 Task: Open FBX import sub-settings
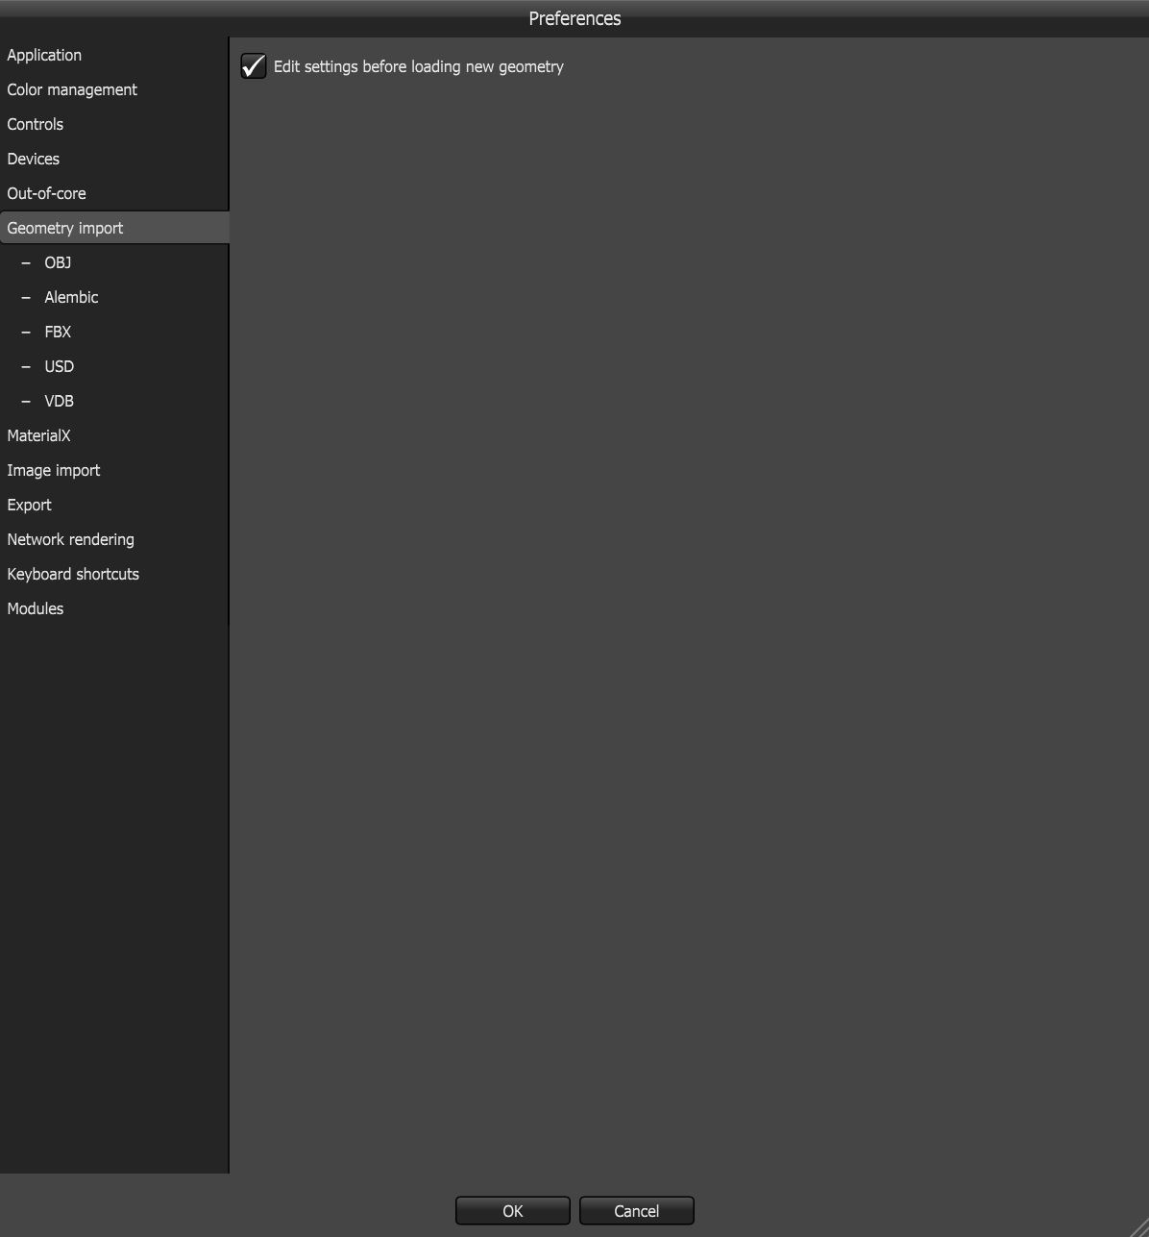113,332
